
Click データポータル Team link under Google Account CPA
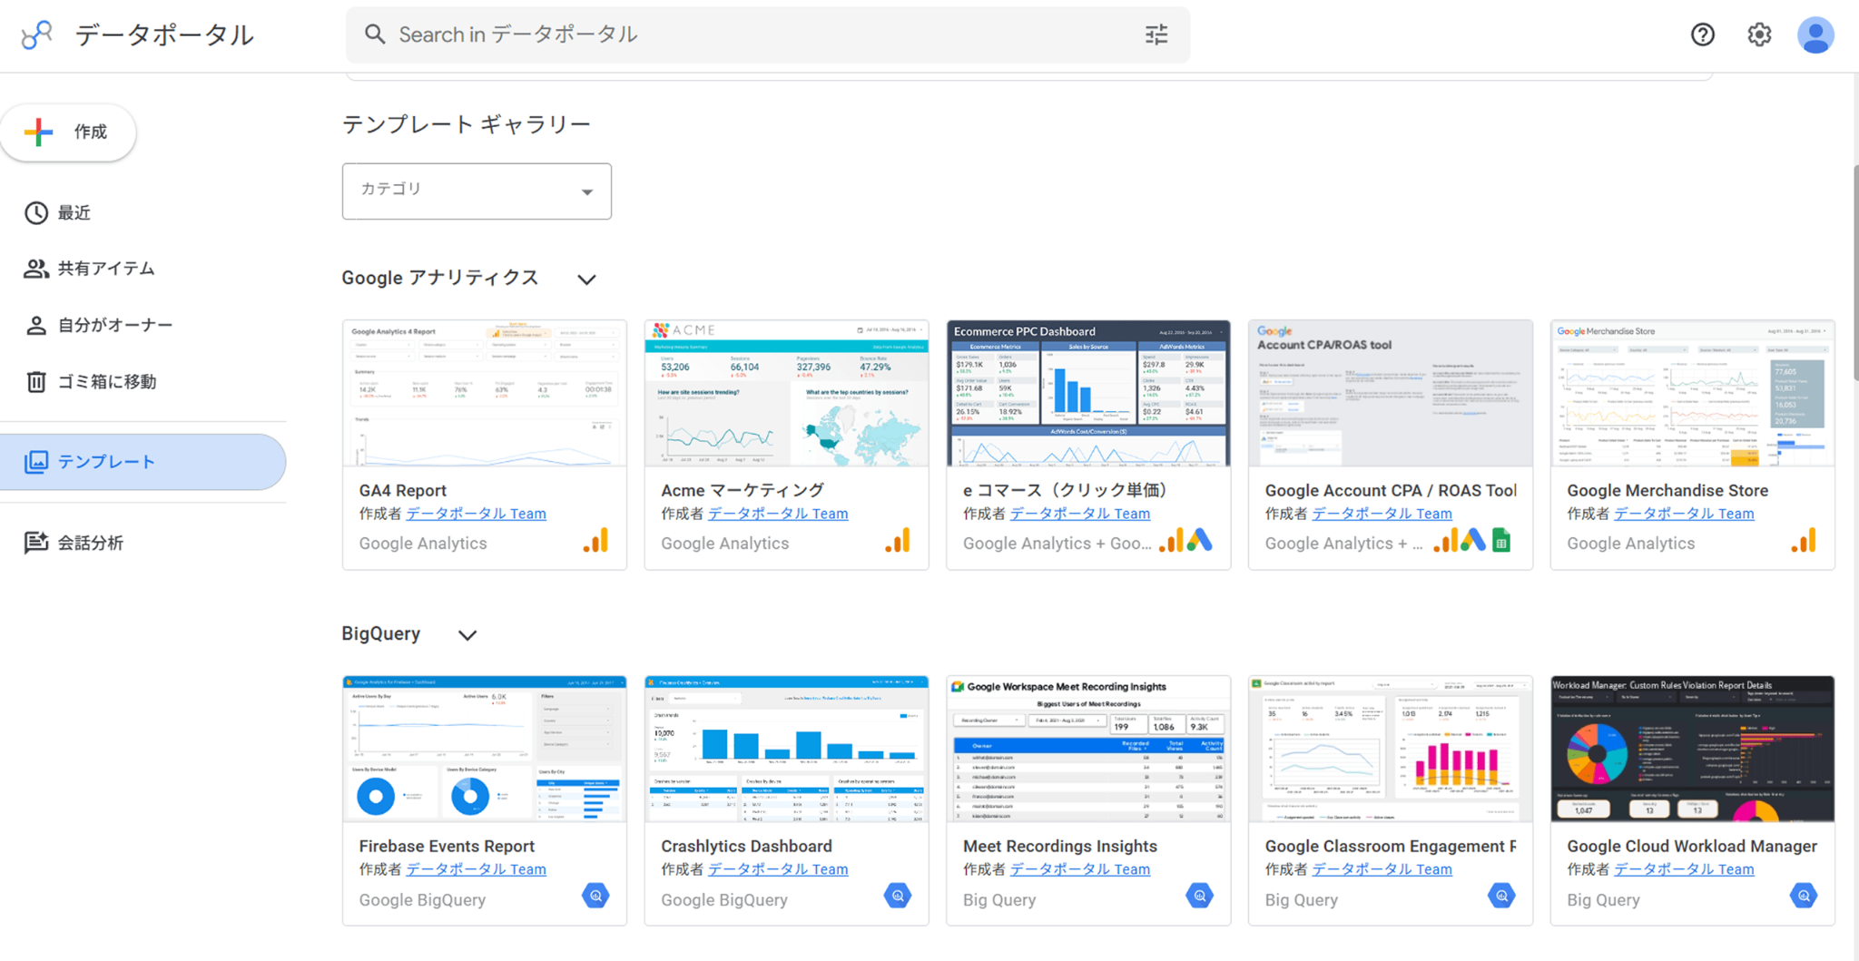(1382, 514)
